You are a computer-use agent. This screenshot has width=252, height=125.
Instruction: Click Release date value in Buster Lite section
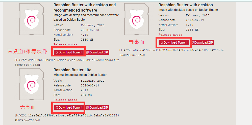[90, 85]
